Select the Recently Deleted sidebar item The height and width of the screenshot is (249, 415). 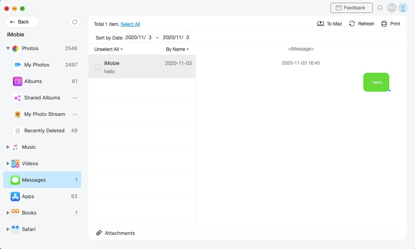click(42, 131)
